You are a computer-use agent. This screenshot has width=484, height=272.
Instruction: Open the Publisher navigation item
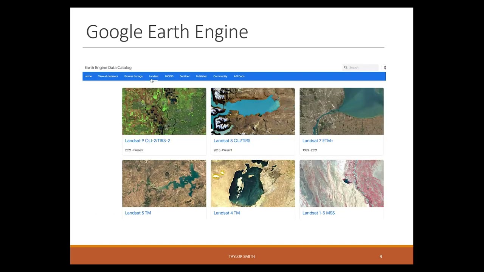pos(201,76)
